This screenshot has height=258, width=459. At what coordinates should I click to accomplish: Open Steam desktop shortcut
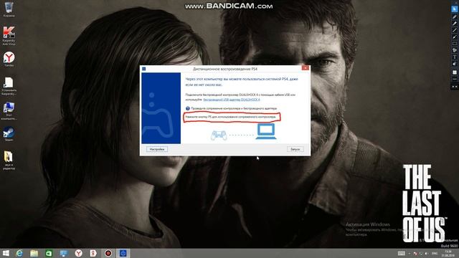pos(9,134)
